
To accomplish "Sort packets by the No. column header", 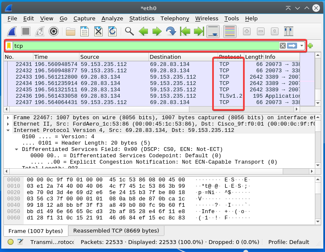I will (19, 57).
